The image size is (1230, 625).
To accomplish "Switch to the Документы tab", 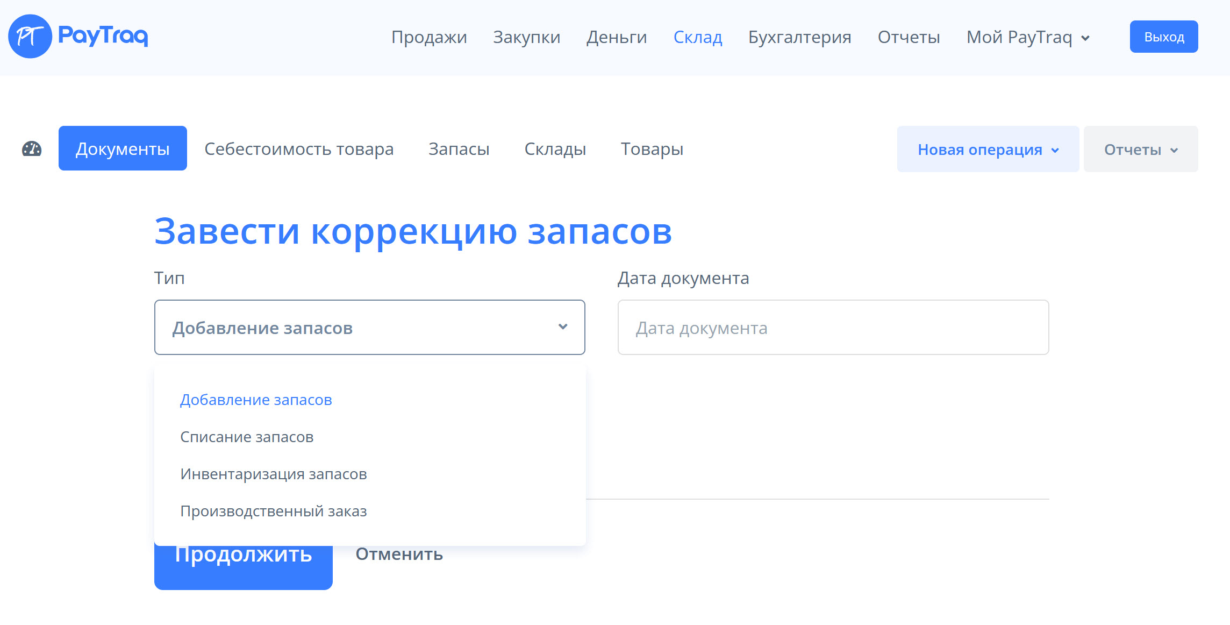I will coord(123,148).
